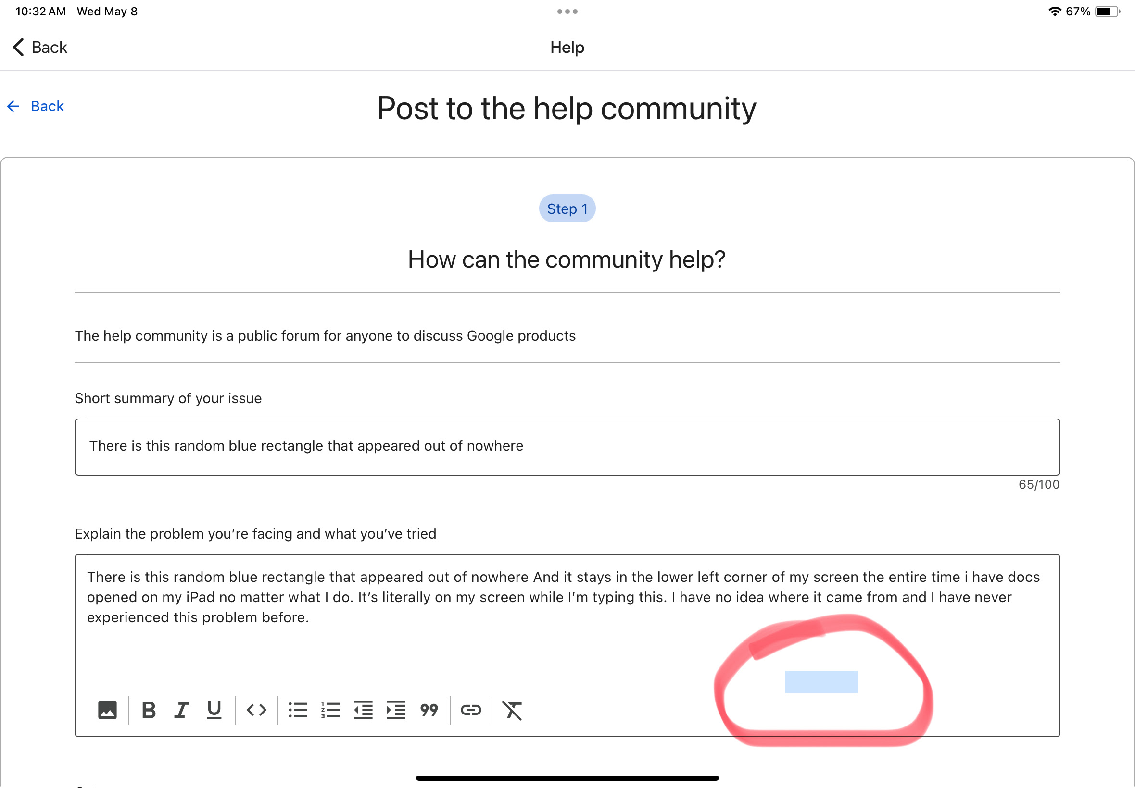Insert image with the picture icon
Viewport: 1135px width, 788px height.
pyautogui.click(x=107, y=710)
